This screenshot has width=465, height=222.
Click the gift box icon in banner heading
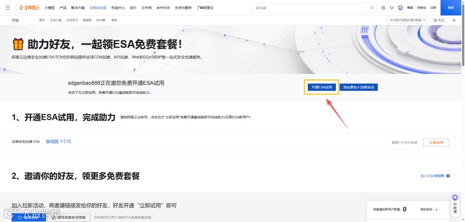pyautogui.click(x=18, y=44)
